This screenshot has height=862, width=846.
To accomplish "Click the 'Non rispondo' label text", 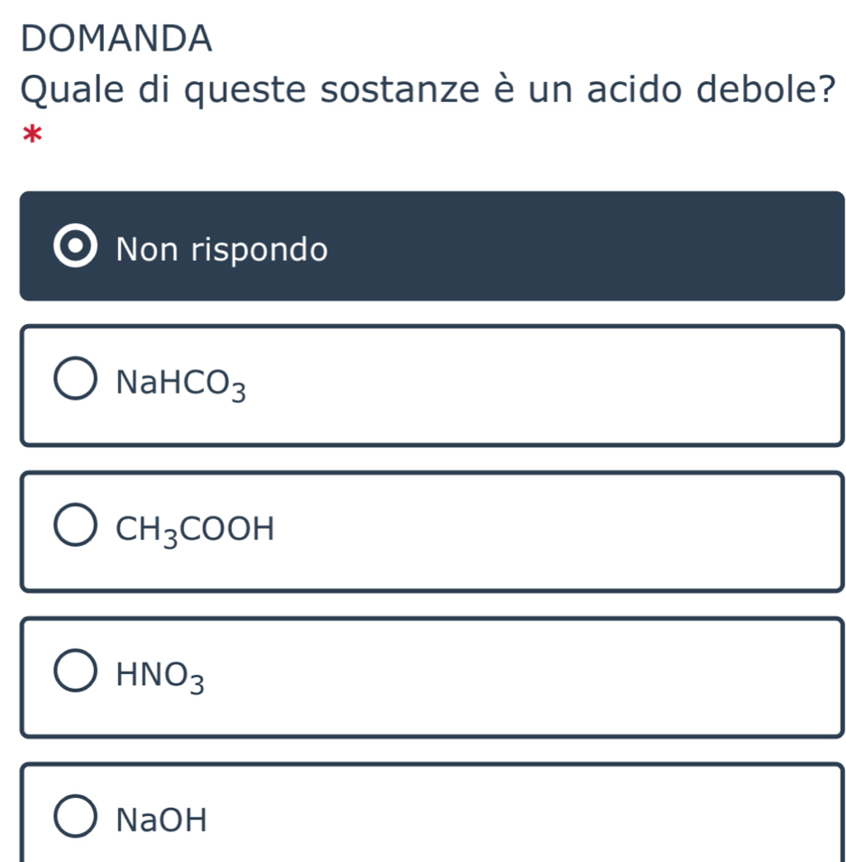I will coord(222,248).
